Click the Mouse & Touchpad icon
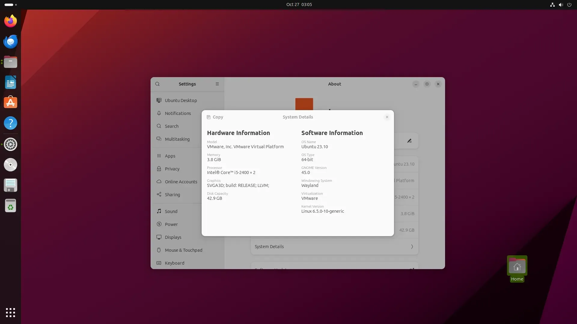The width and height of the screenshot is (577, 324). click(x=159, y=250)
